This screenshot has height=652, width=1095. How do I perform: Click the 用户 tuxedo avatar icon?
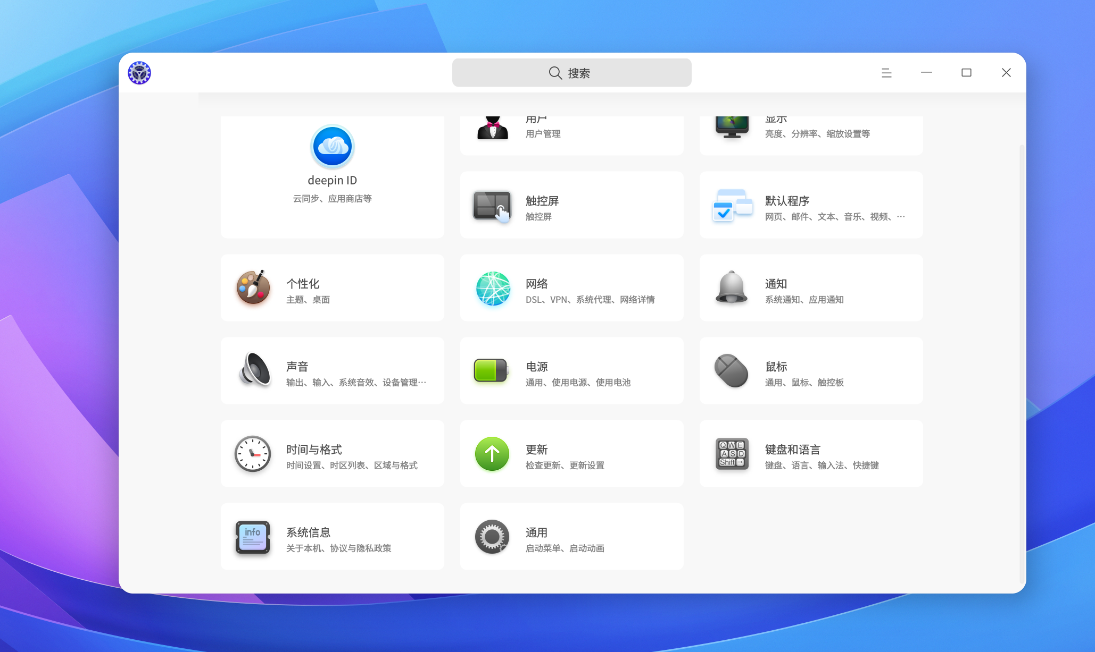(x=493, y=128)
